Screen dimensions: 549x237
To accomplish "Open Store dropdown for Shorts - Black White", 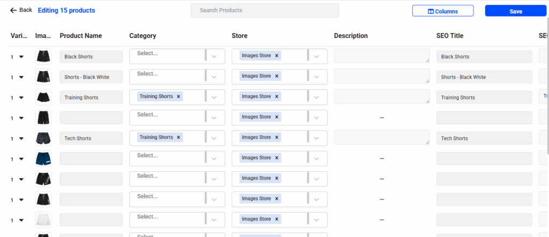I will pos(316,77).
